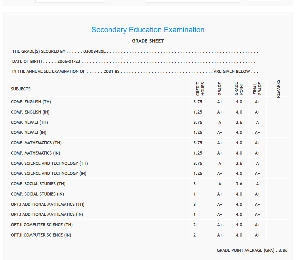
Task: Click COMP. SCIENCE AND TECHNOLOGY (TH) subject
Action: [49, 163]
